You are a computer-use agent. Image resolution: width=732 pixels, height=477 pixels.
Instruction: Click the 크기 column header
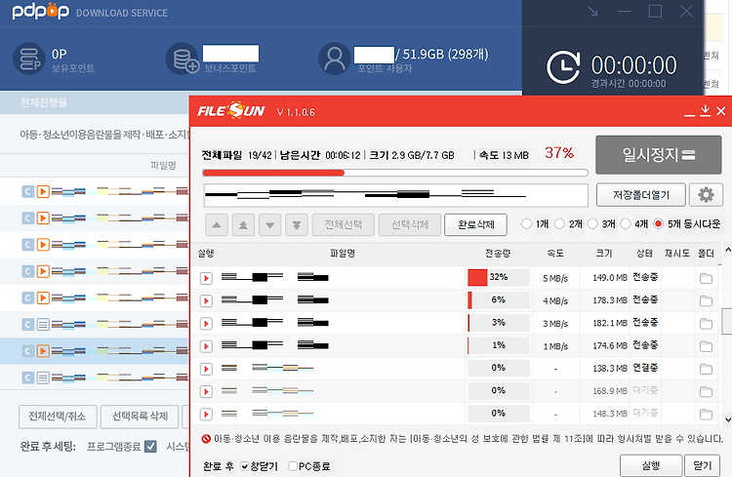coord(604,254)
